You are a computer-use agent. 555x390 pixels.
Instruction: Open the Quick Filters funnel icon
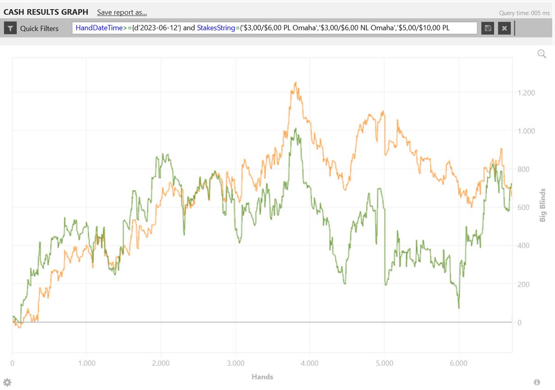[x=10, y=28]
